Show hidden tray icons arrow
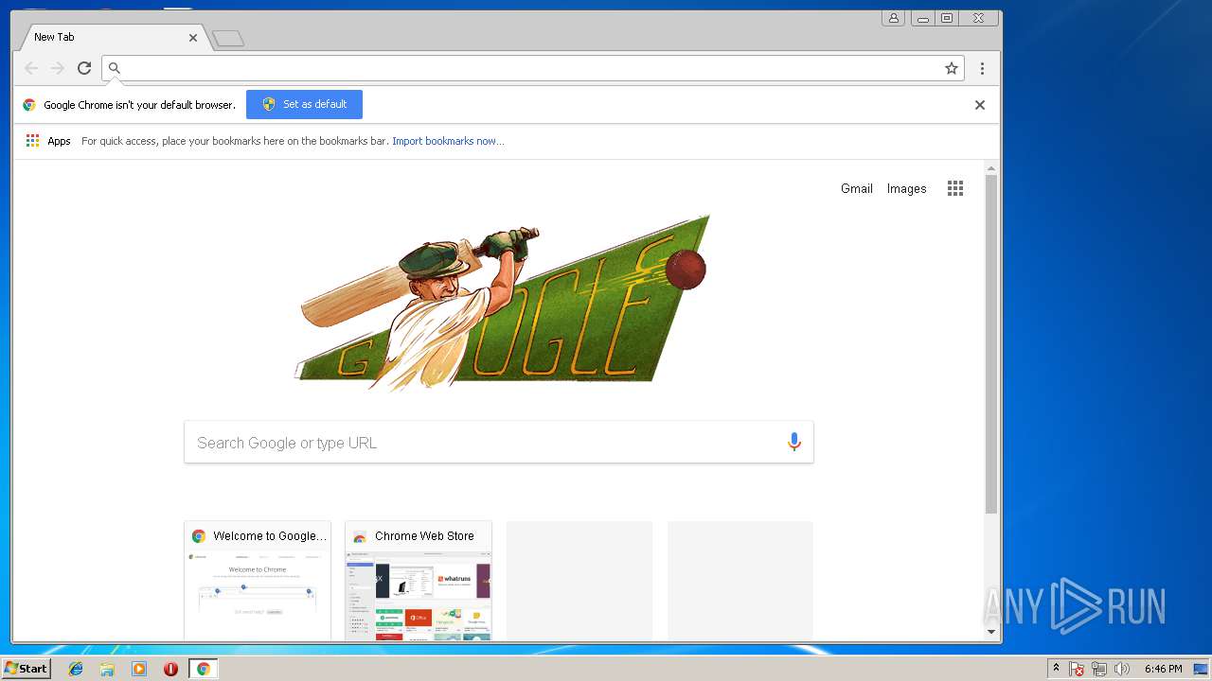The height and width of the screenshot is (681, 1212). [x=1057, y=669]
